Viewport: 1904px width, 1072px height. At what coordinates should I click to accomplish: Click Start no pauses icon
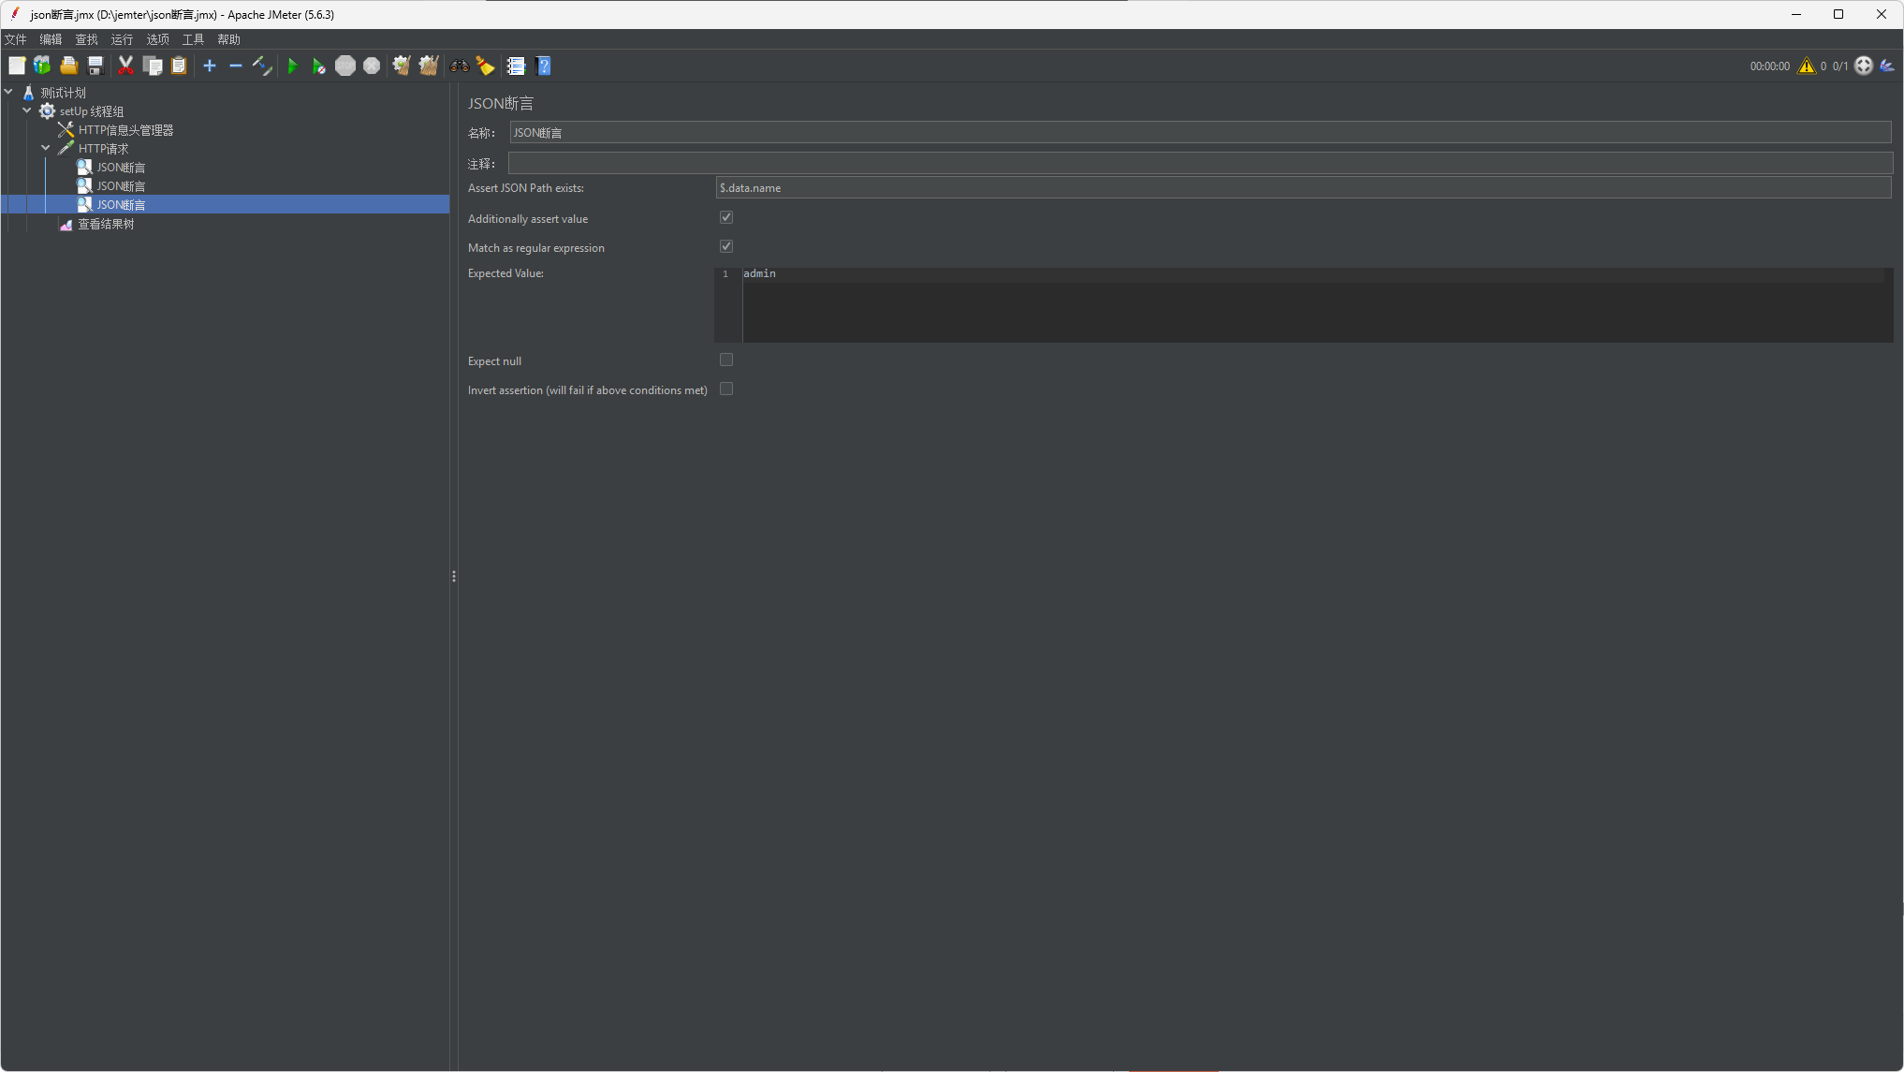(319, 66)
